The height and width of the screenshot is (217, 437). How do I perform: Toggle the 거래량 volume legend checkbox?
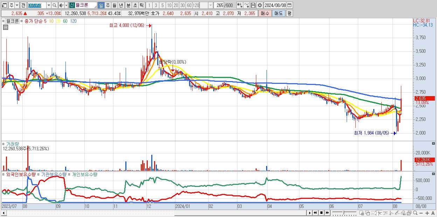pyautogui.click(x=4, y=144)
